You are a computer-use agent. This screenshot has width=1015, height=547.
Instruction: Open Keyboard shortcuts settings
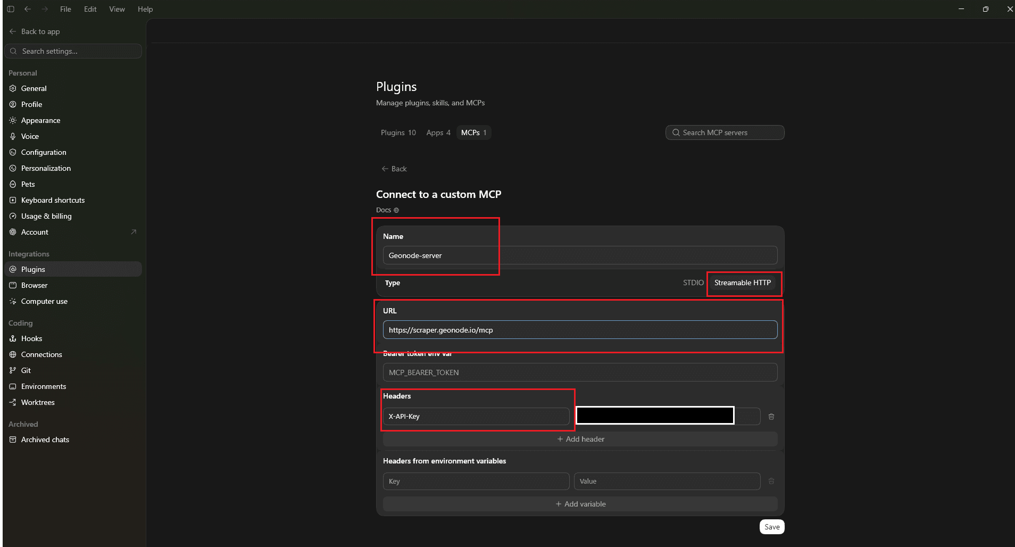(x=73, y=200)
